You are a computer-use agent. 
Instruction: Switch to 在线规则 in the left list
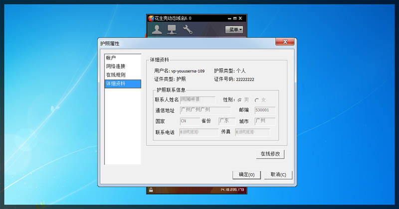123,75
